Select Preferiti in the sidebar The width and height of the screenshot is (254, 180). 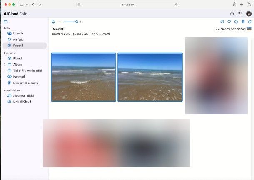coord(18,39)
